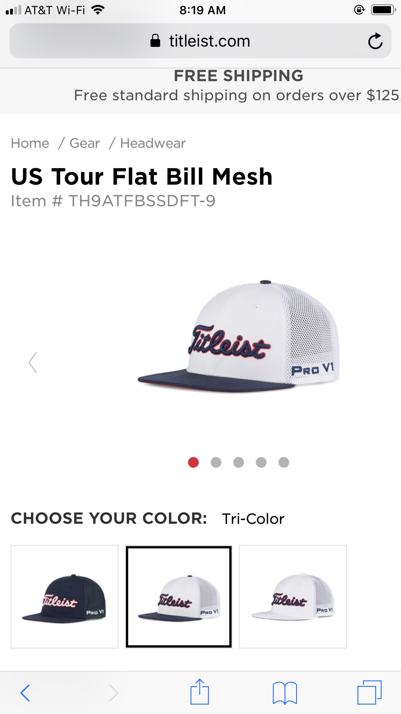Choose the navy hat color option

pyautogui.click(x=65, y=596)
